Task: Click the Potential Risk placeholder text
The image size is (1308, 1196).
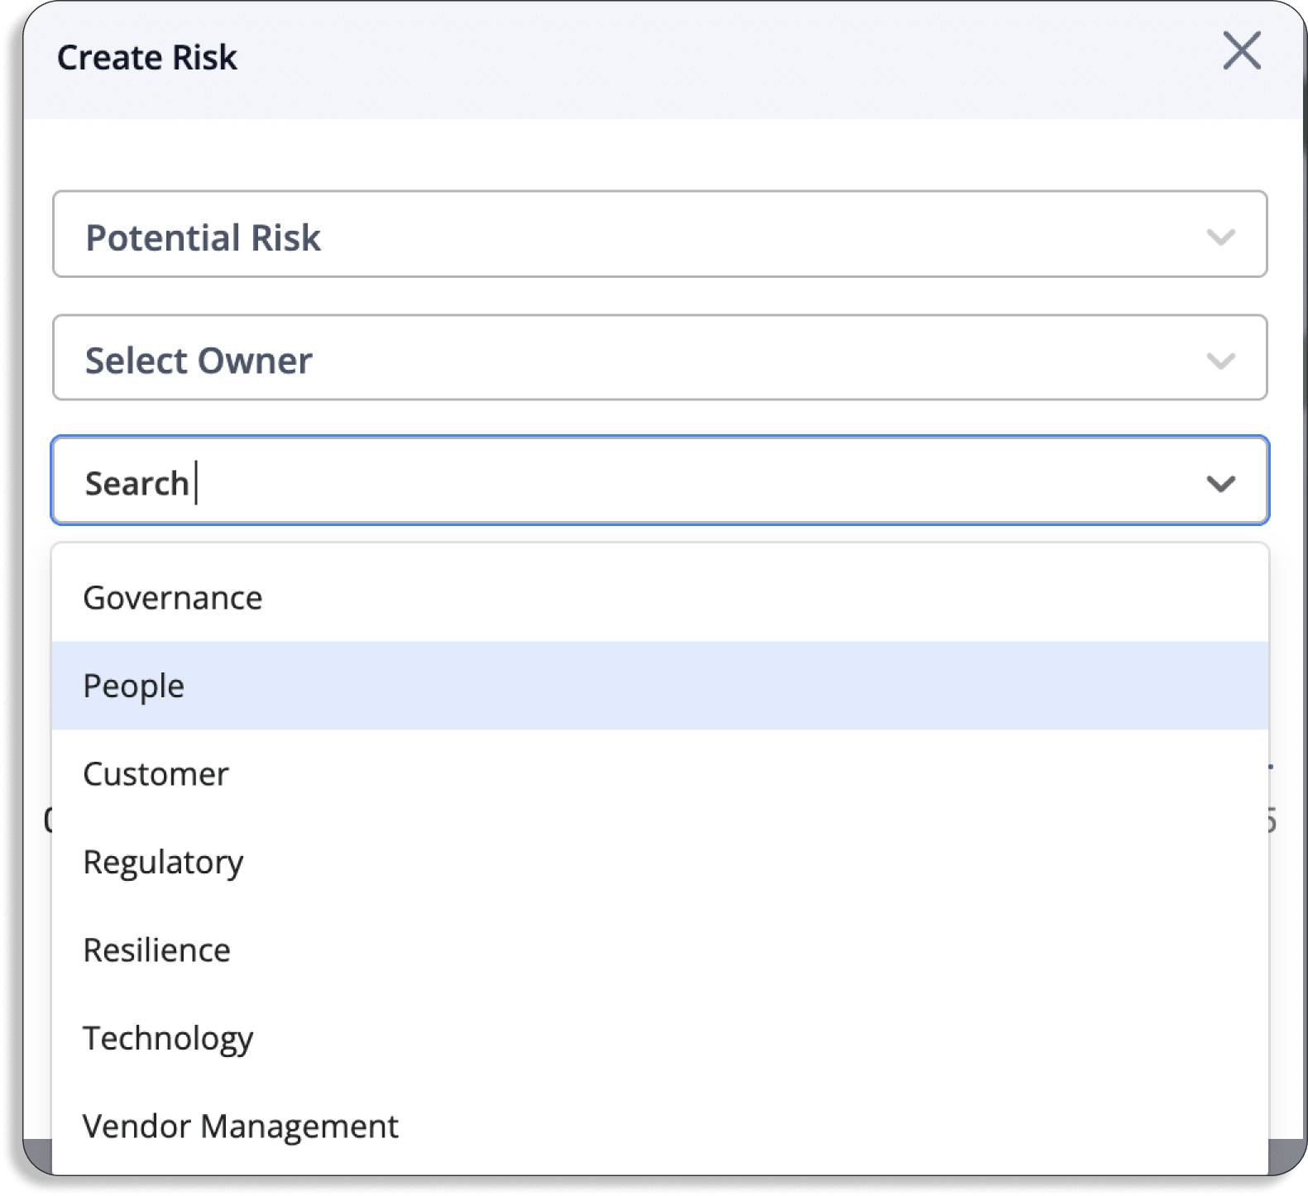Action: click(x=203, y=237)
